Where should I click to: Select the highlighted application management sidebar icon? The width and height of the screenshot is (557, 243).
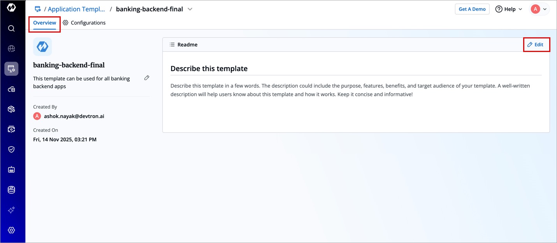click(x=11, y=69)
